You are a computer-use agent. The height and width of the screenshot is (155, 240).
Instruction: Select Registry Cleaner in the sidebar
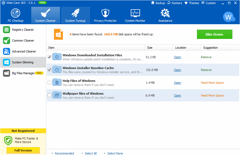click(x=23, y=30)
